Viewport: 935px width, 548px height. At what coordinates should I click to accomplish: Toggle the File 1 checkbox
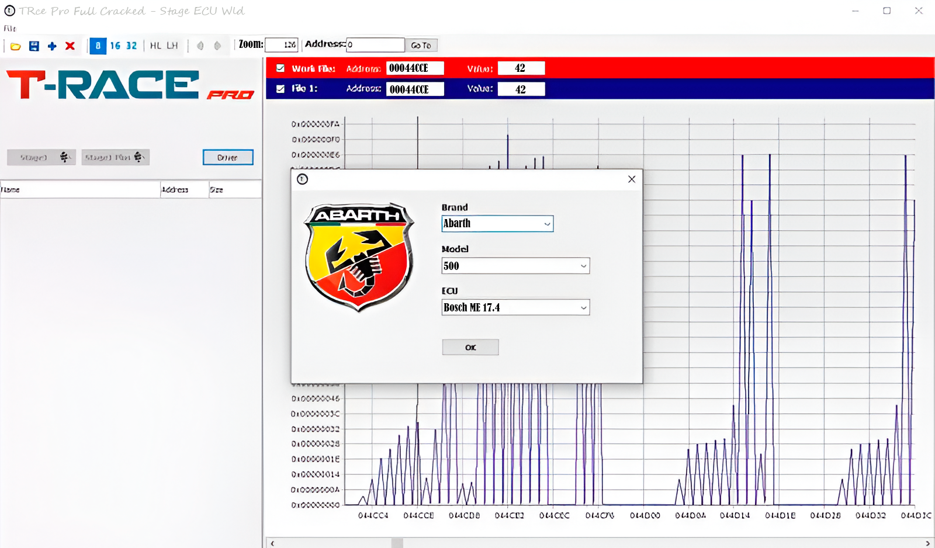point(280,89)
